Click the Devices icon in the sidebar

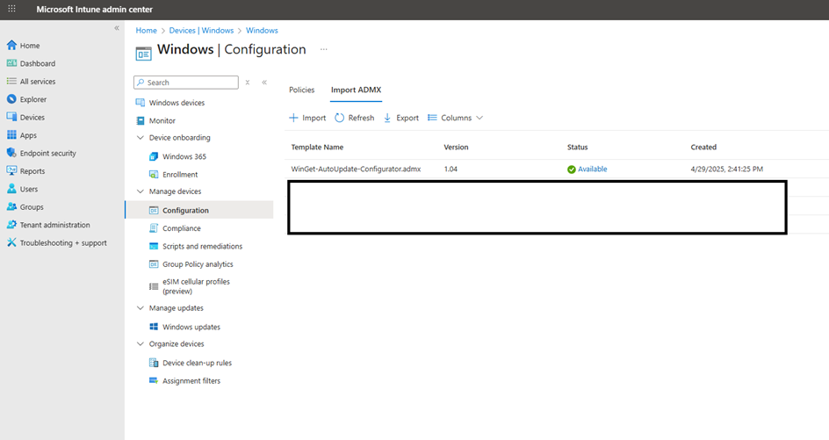[11, 117]
